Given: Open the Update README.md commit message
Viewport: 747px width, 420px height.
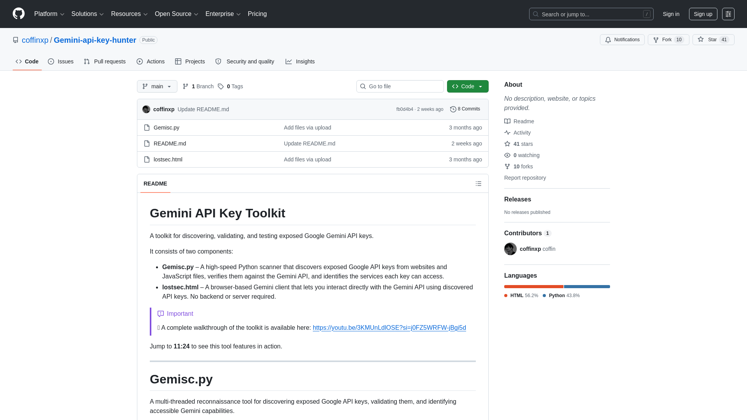Looking at the screenshot, I should pos(203,109).
